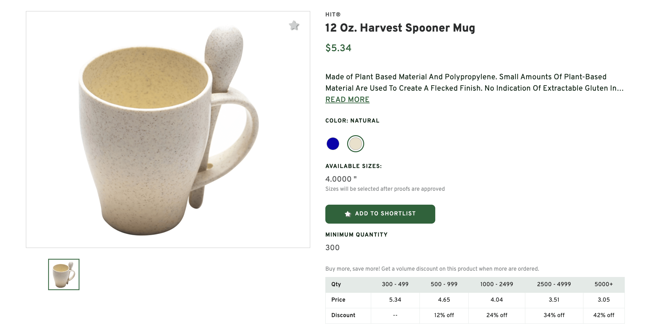Click the Add To Shortlist button

pyautogui.click(x=380, y=214)
